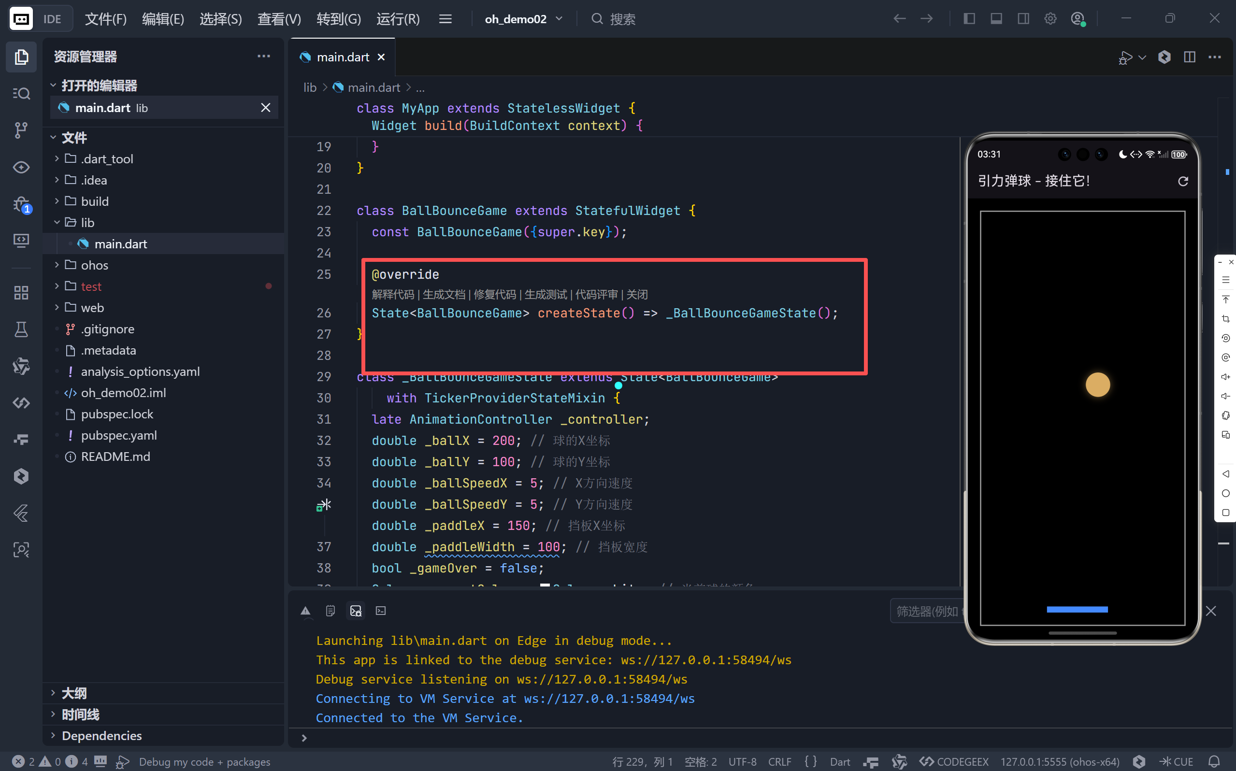The image size is (1236, 771).
Task: Toggle the secondary side bar layout icon
Action: coord(1023,19)
